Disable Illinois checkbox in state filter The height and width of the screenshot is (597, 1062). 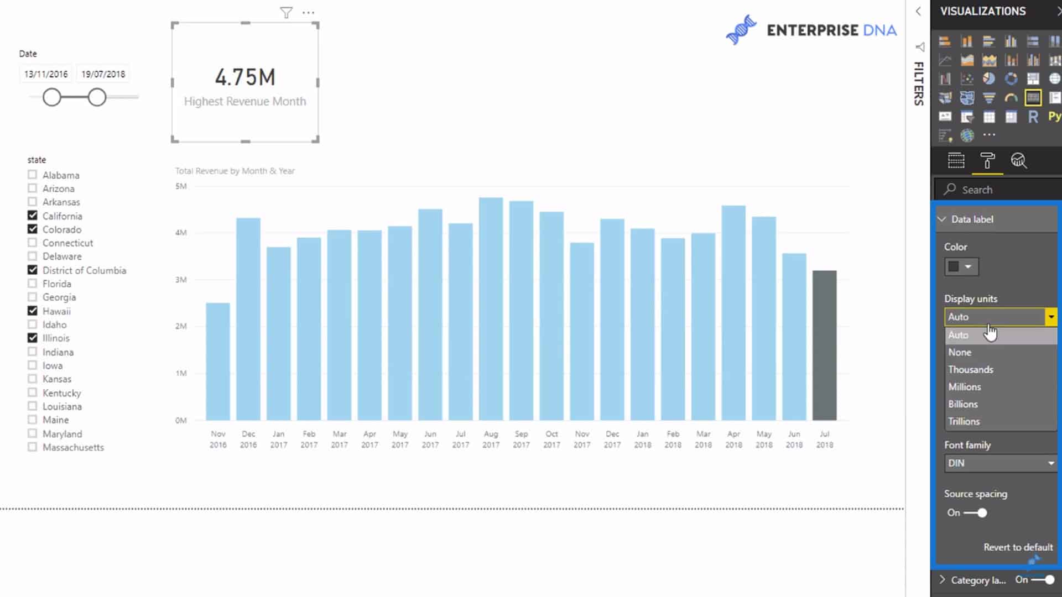coord(32,338)
